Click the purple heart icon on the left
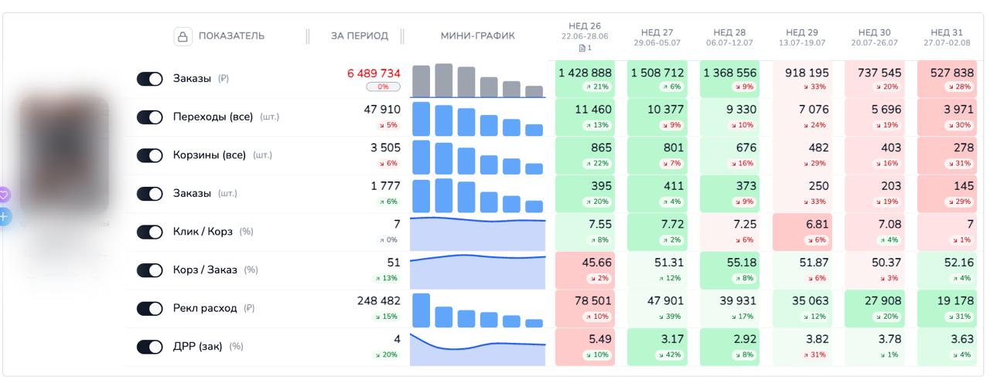This screenshot has height=383, width=990. click(4, 195)
